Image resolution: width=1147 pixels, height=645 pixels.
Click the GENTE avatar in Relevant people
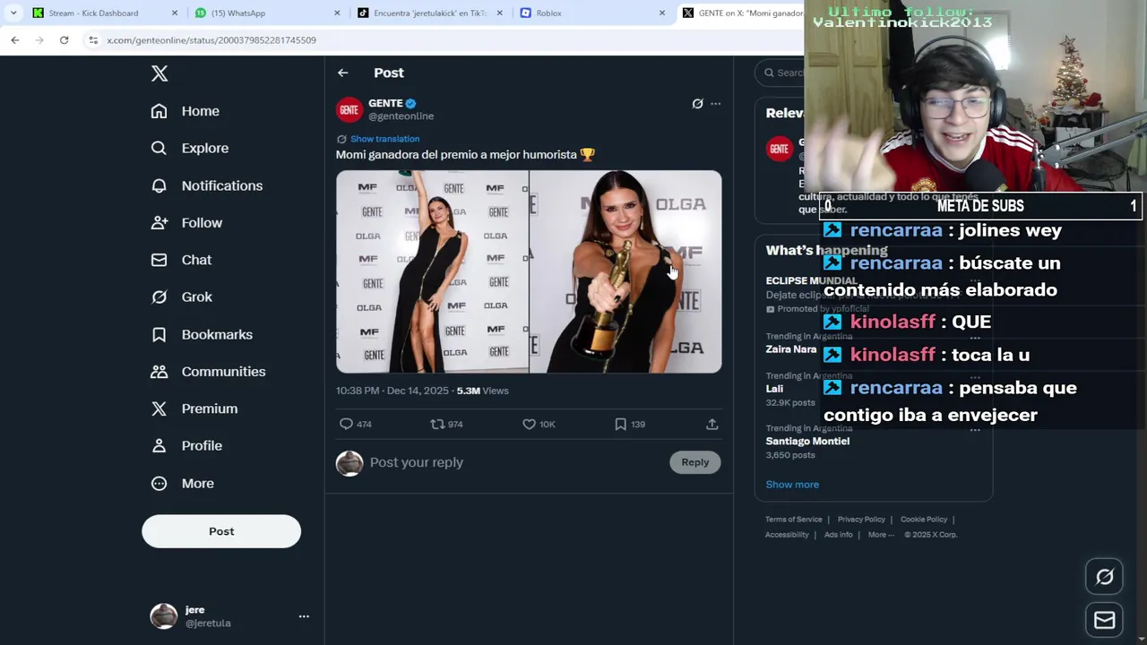click(780, 149)
